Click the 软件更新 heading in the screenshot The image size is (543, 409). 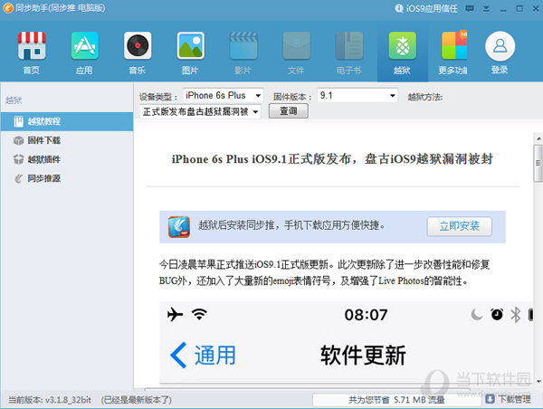coord(363,356)
